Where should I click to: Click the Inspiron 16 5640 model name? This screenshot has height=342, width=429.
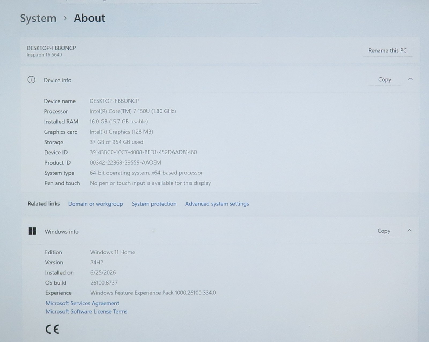(44, 55)
